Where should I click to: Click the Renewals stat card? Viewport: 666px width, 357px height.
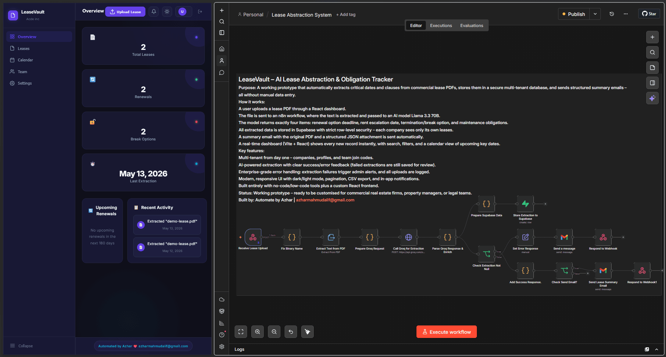pyautogui.click(x=143, y=88)
